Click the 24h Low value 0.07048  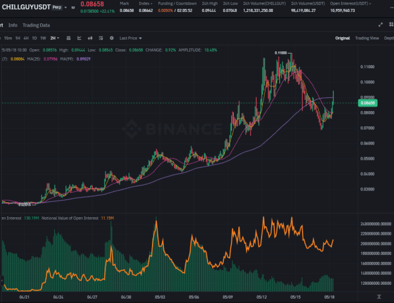click(230, 11)
